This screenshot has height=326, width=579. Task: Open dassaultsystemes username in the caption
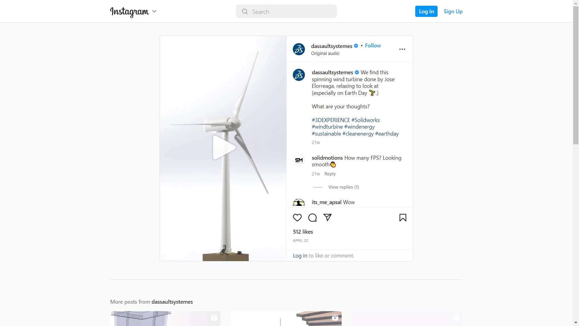click(332, 72)
